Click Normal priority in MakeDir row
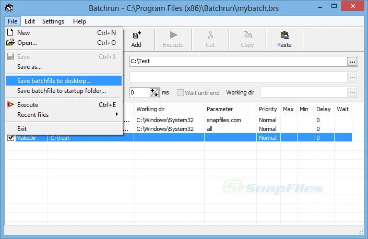This screenshot has height=239, width=368. coord(268,138)
